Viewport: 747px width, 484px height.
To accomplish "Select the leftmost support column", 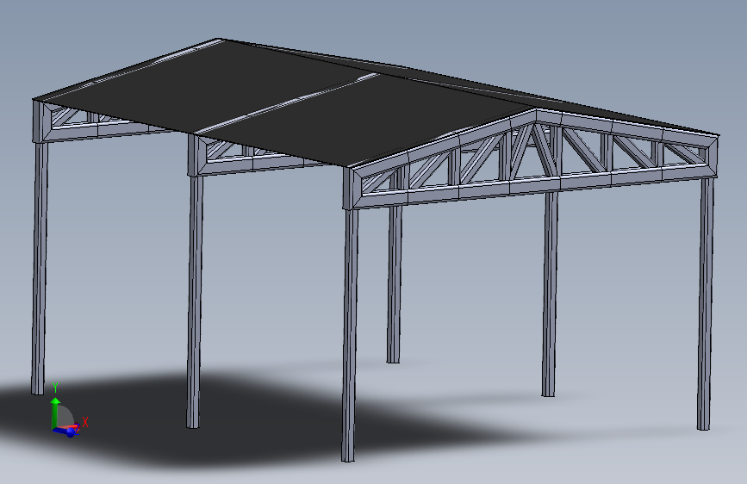I will coord(39,267).
